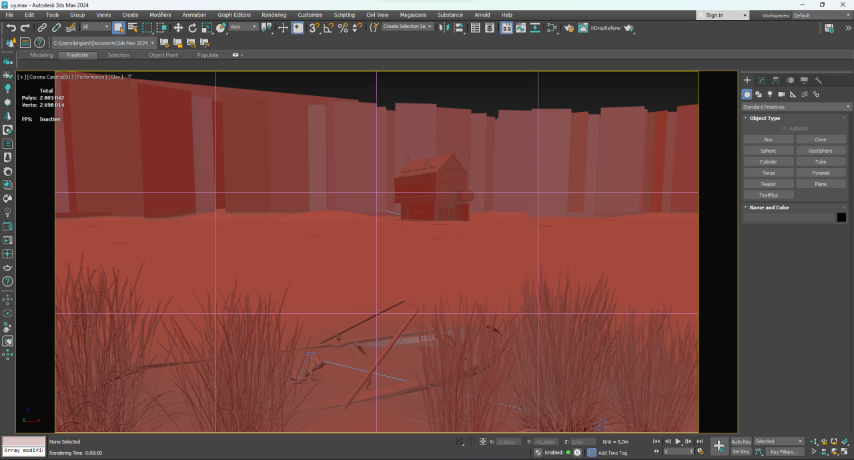Click the Key Filters button

tap(784, 452)
